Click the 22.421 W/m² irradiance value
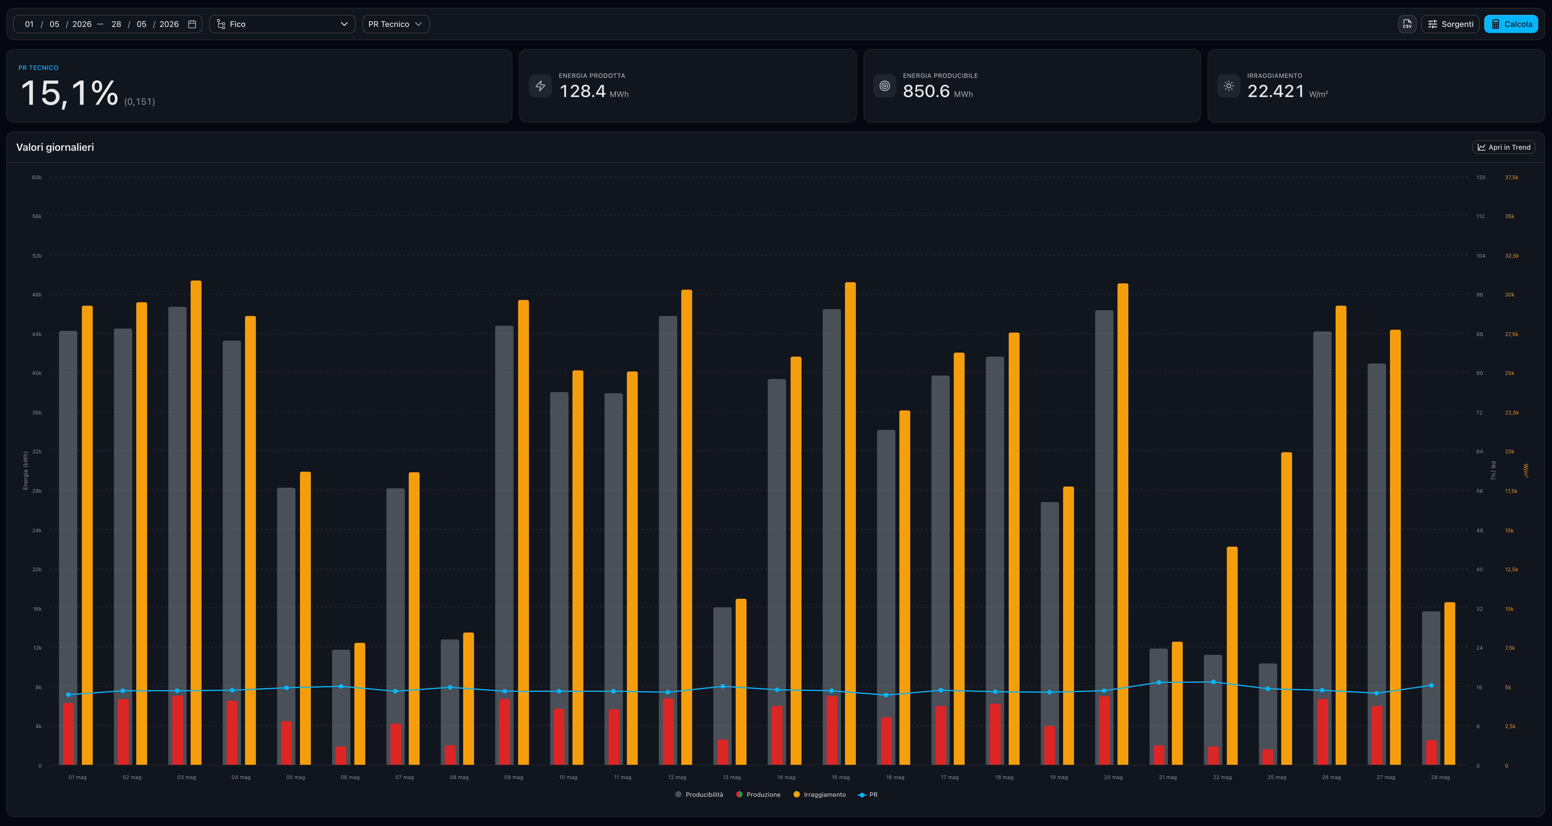Screen dimensions: 1552x826 click(x=1288, y=91)
